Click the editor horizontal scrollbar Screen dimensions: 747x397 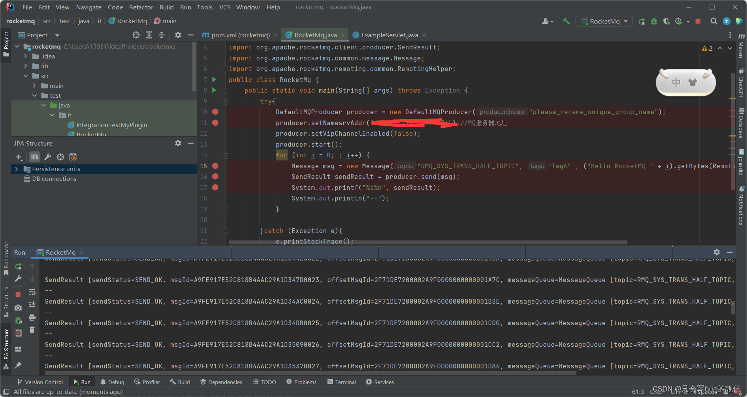(x=428, y=242)
